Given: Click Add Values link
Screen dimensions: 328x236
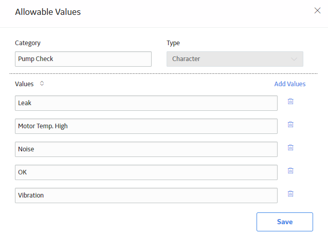Looking at the screenshot, I should [290, 84].
